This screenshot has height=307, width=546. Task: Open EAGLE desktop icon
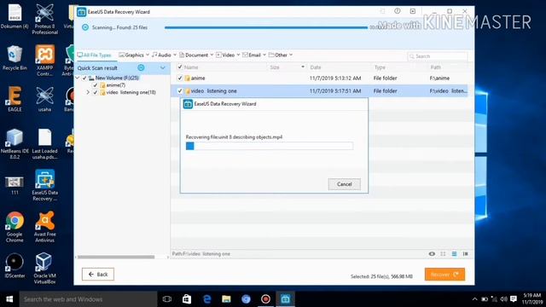point(15,99)
